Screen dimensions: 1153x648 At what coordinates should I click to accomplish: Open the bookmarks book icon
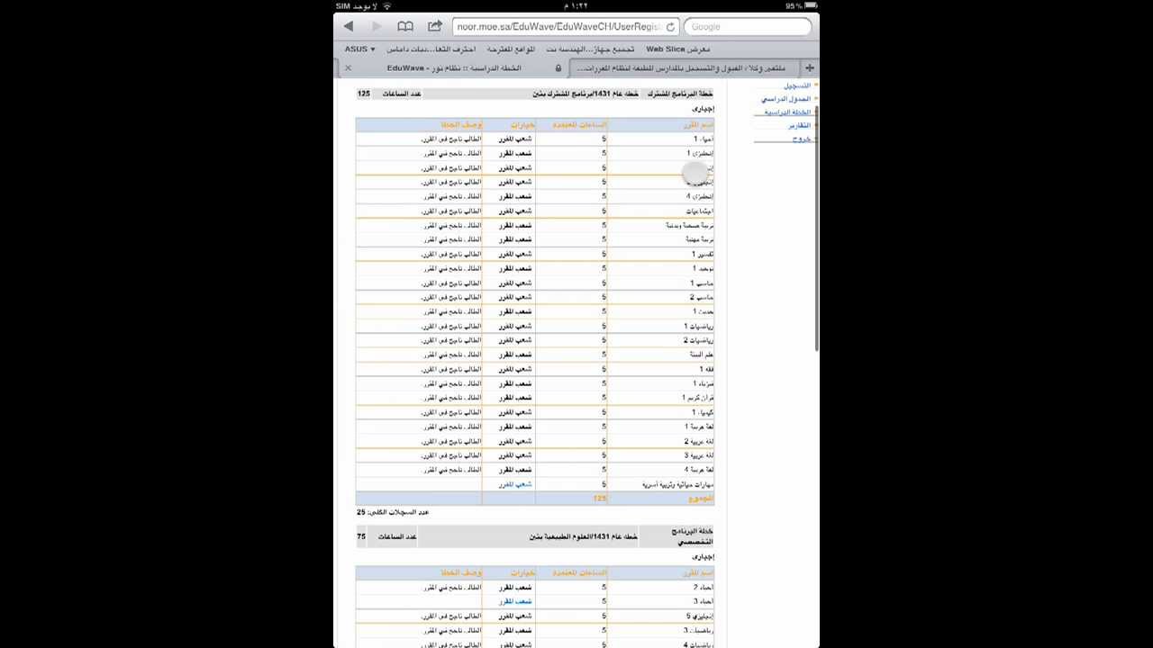[405, 26]
